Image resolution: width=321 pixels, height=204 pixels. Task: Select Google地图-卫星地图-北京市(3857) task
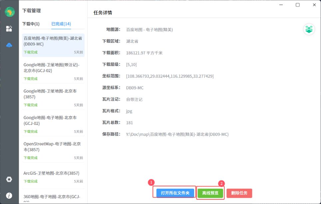[x=53, y=98]
